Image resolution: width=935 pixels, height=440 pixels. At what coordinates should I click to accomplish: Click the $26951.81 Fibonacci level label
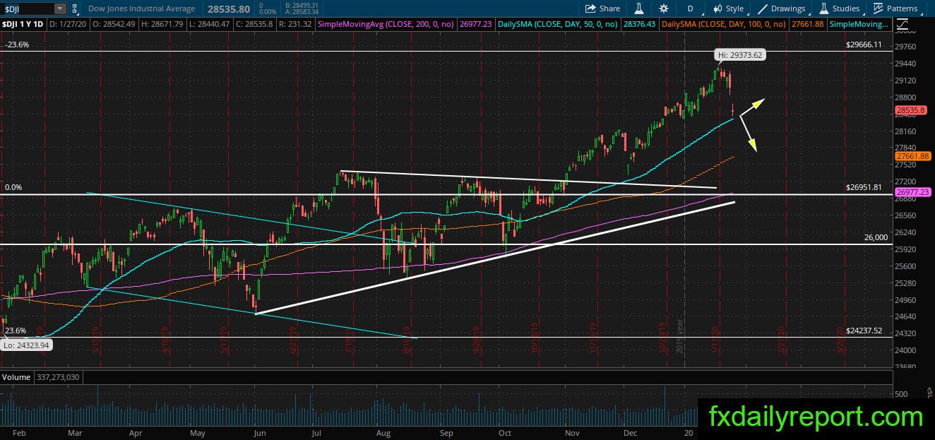coord(864,187)
